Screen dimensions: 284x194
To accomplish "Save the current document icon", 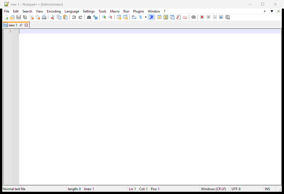I will click(19, 17).
